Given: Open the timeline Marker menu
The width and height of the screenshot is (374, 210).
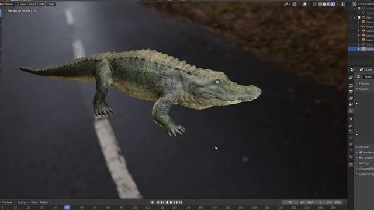Looking at the screenshot, I should 44,202.
